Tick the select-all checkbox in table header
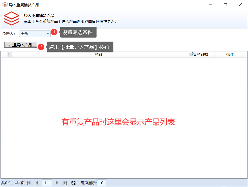Viewport: 248px width, 187px height. 10,54
